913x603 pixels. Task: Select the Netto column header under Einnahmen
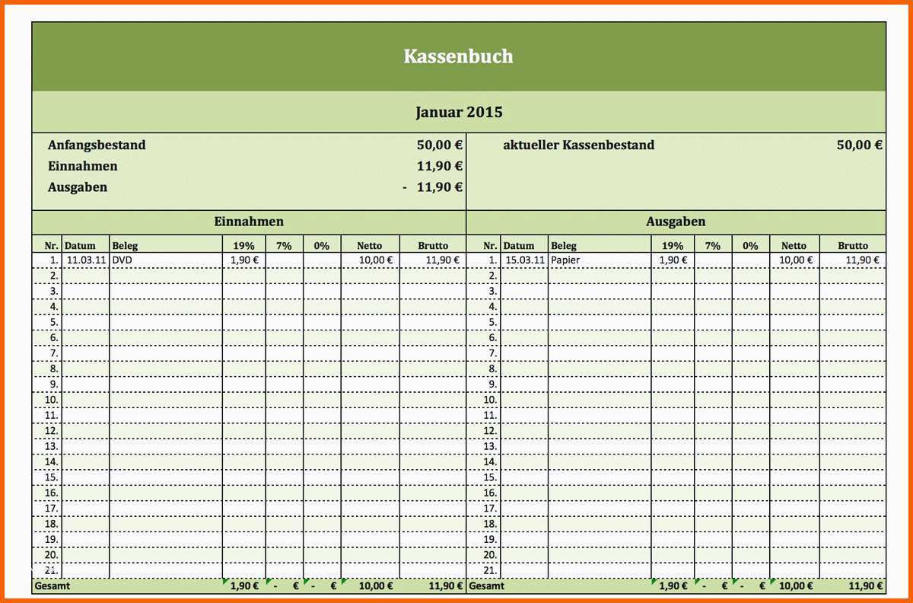pyautogui.click(x=370, y=245)
